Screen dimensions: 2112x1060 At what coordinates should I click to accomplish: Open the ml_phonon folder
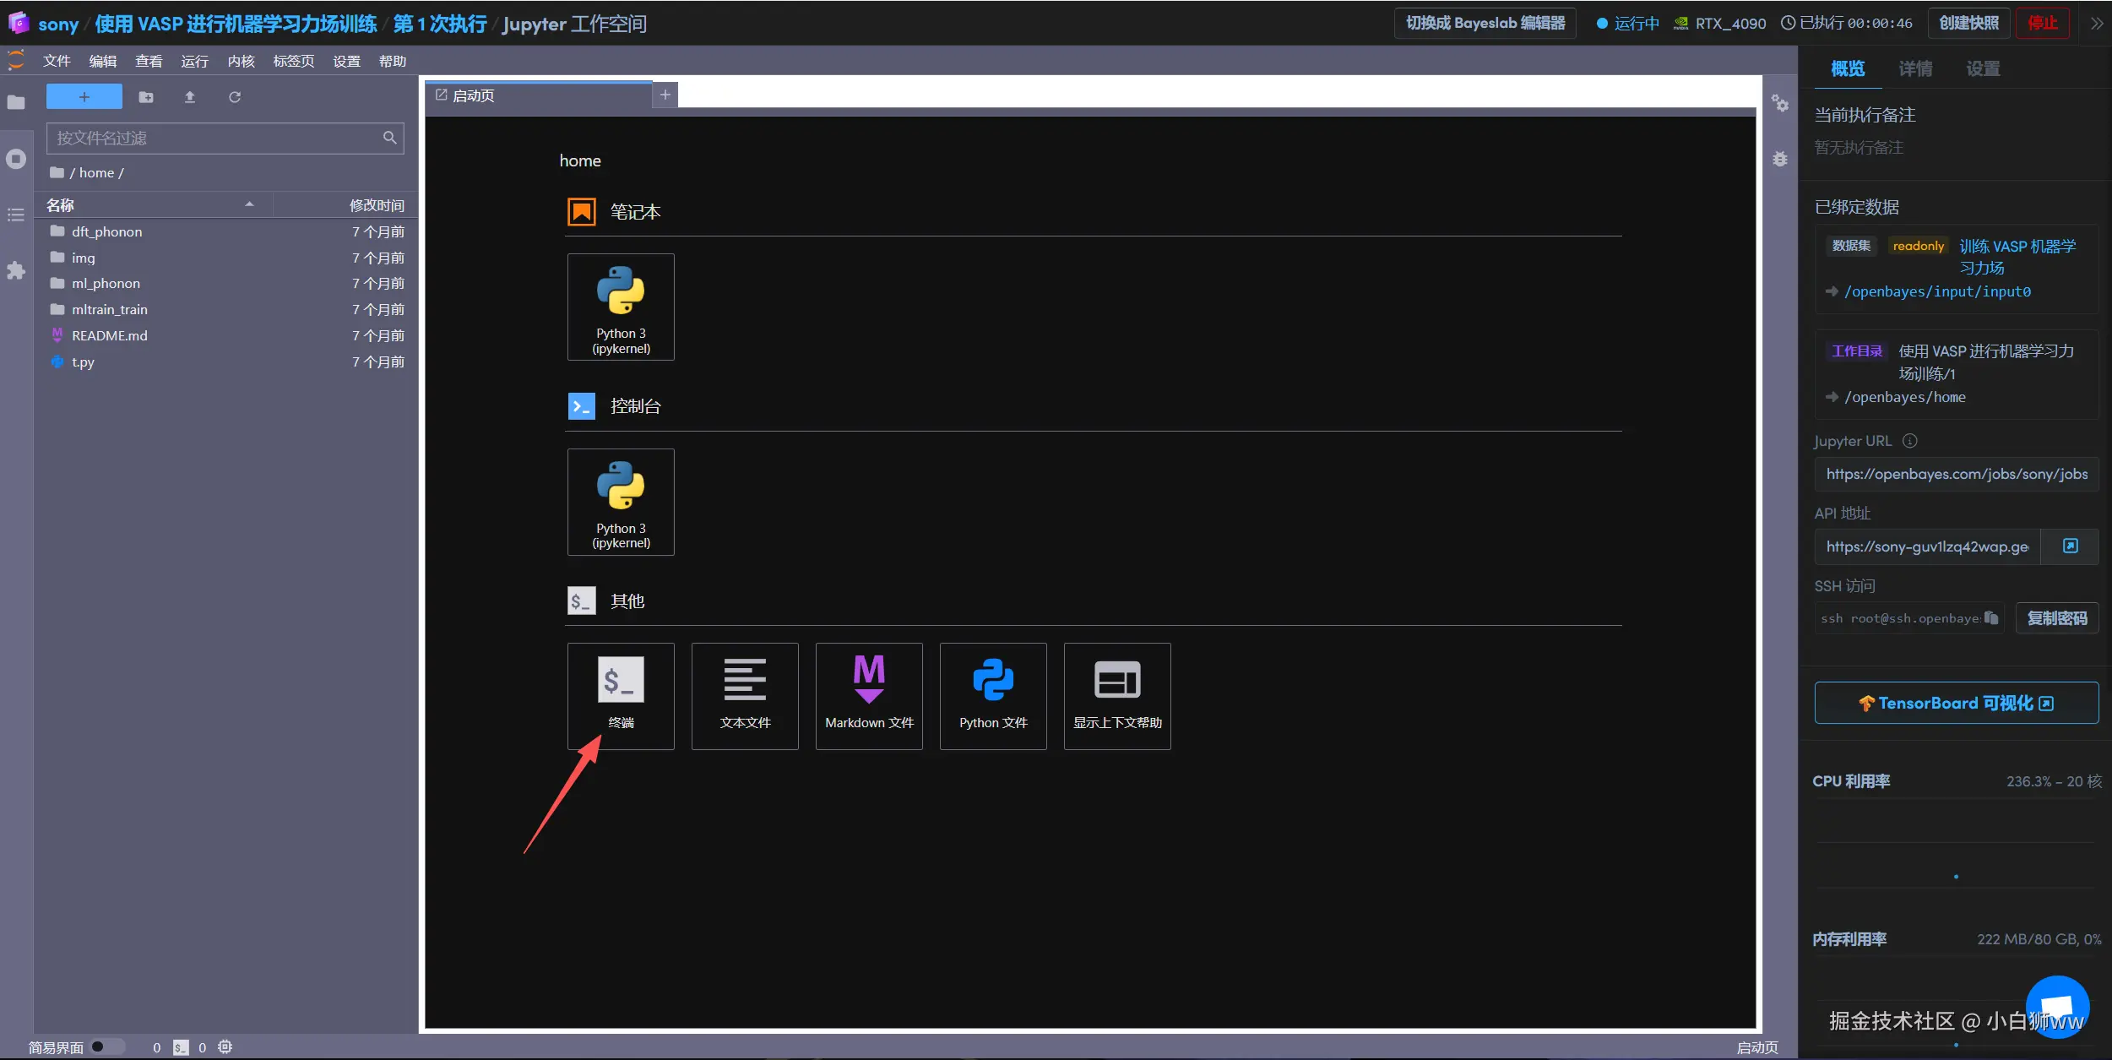coord(106,284)
